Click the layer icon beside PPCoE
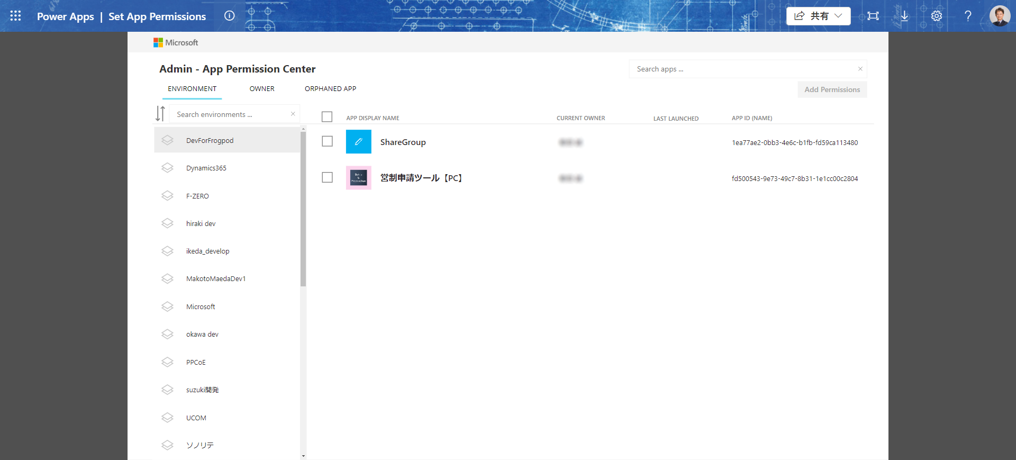The height and width of the screenshot is (460, 1016). click(x=168, y=362)
